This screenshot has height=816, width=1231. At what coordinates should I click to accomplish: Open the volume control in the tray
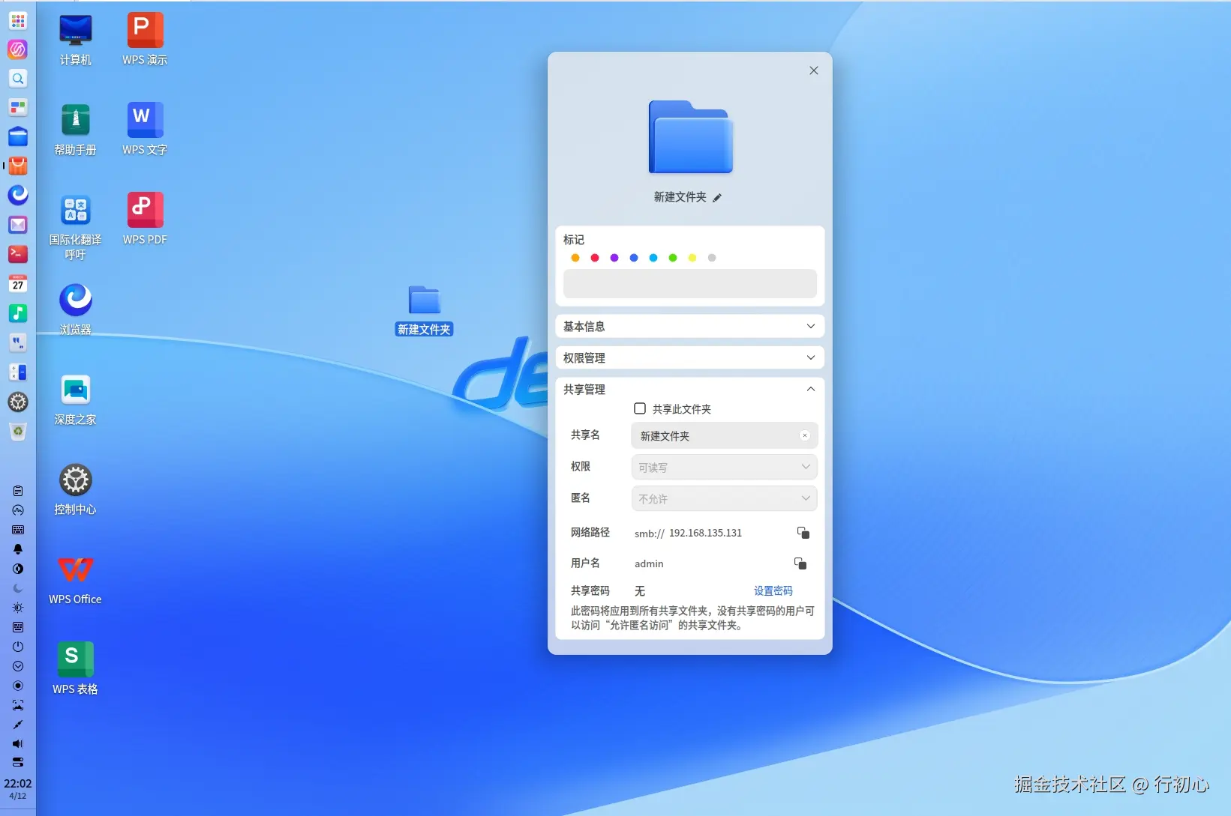tap(18, 744)
